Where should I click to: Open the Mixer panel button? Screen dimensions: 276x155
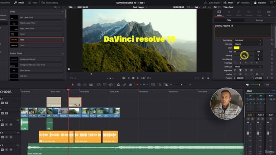pyautogui.click(x=228, y=3)
